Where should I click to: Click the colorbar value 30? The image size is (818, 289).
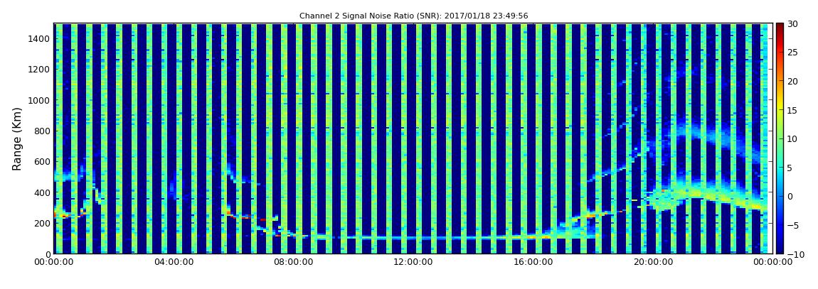click(x=792, y=23)
